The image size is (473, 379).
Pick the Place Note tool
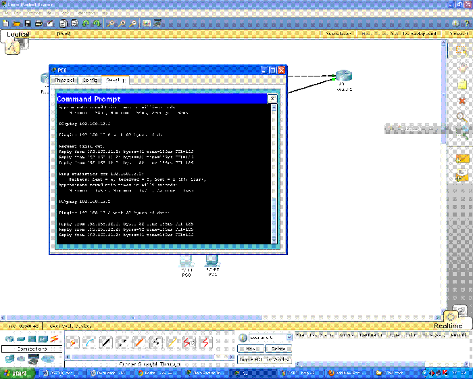coord(462,85)
